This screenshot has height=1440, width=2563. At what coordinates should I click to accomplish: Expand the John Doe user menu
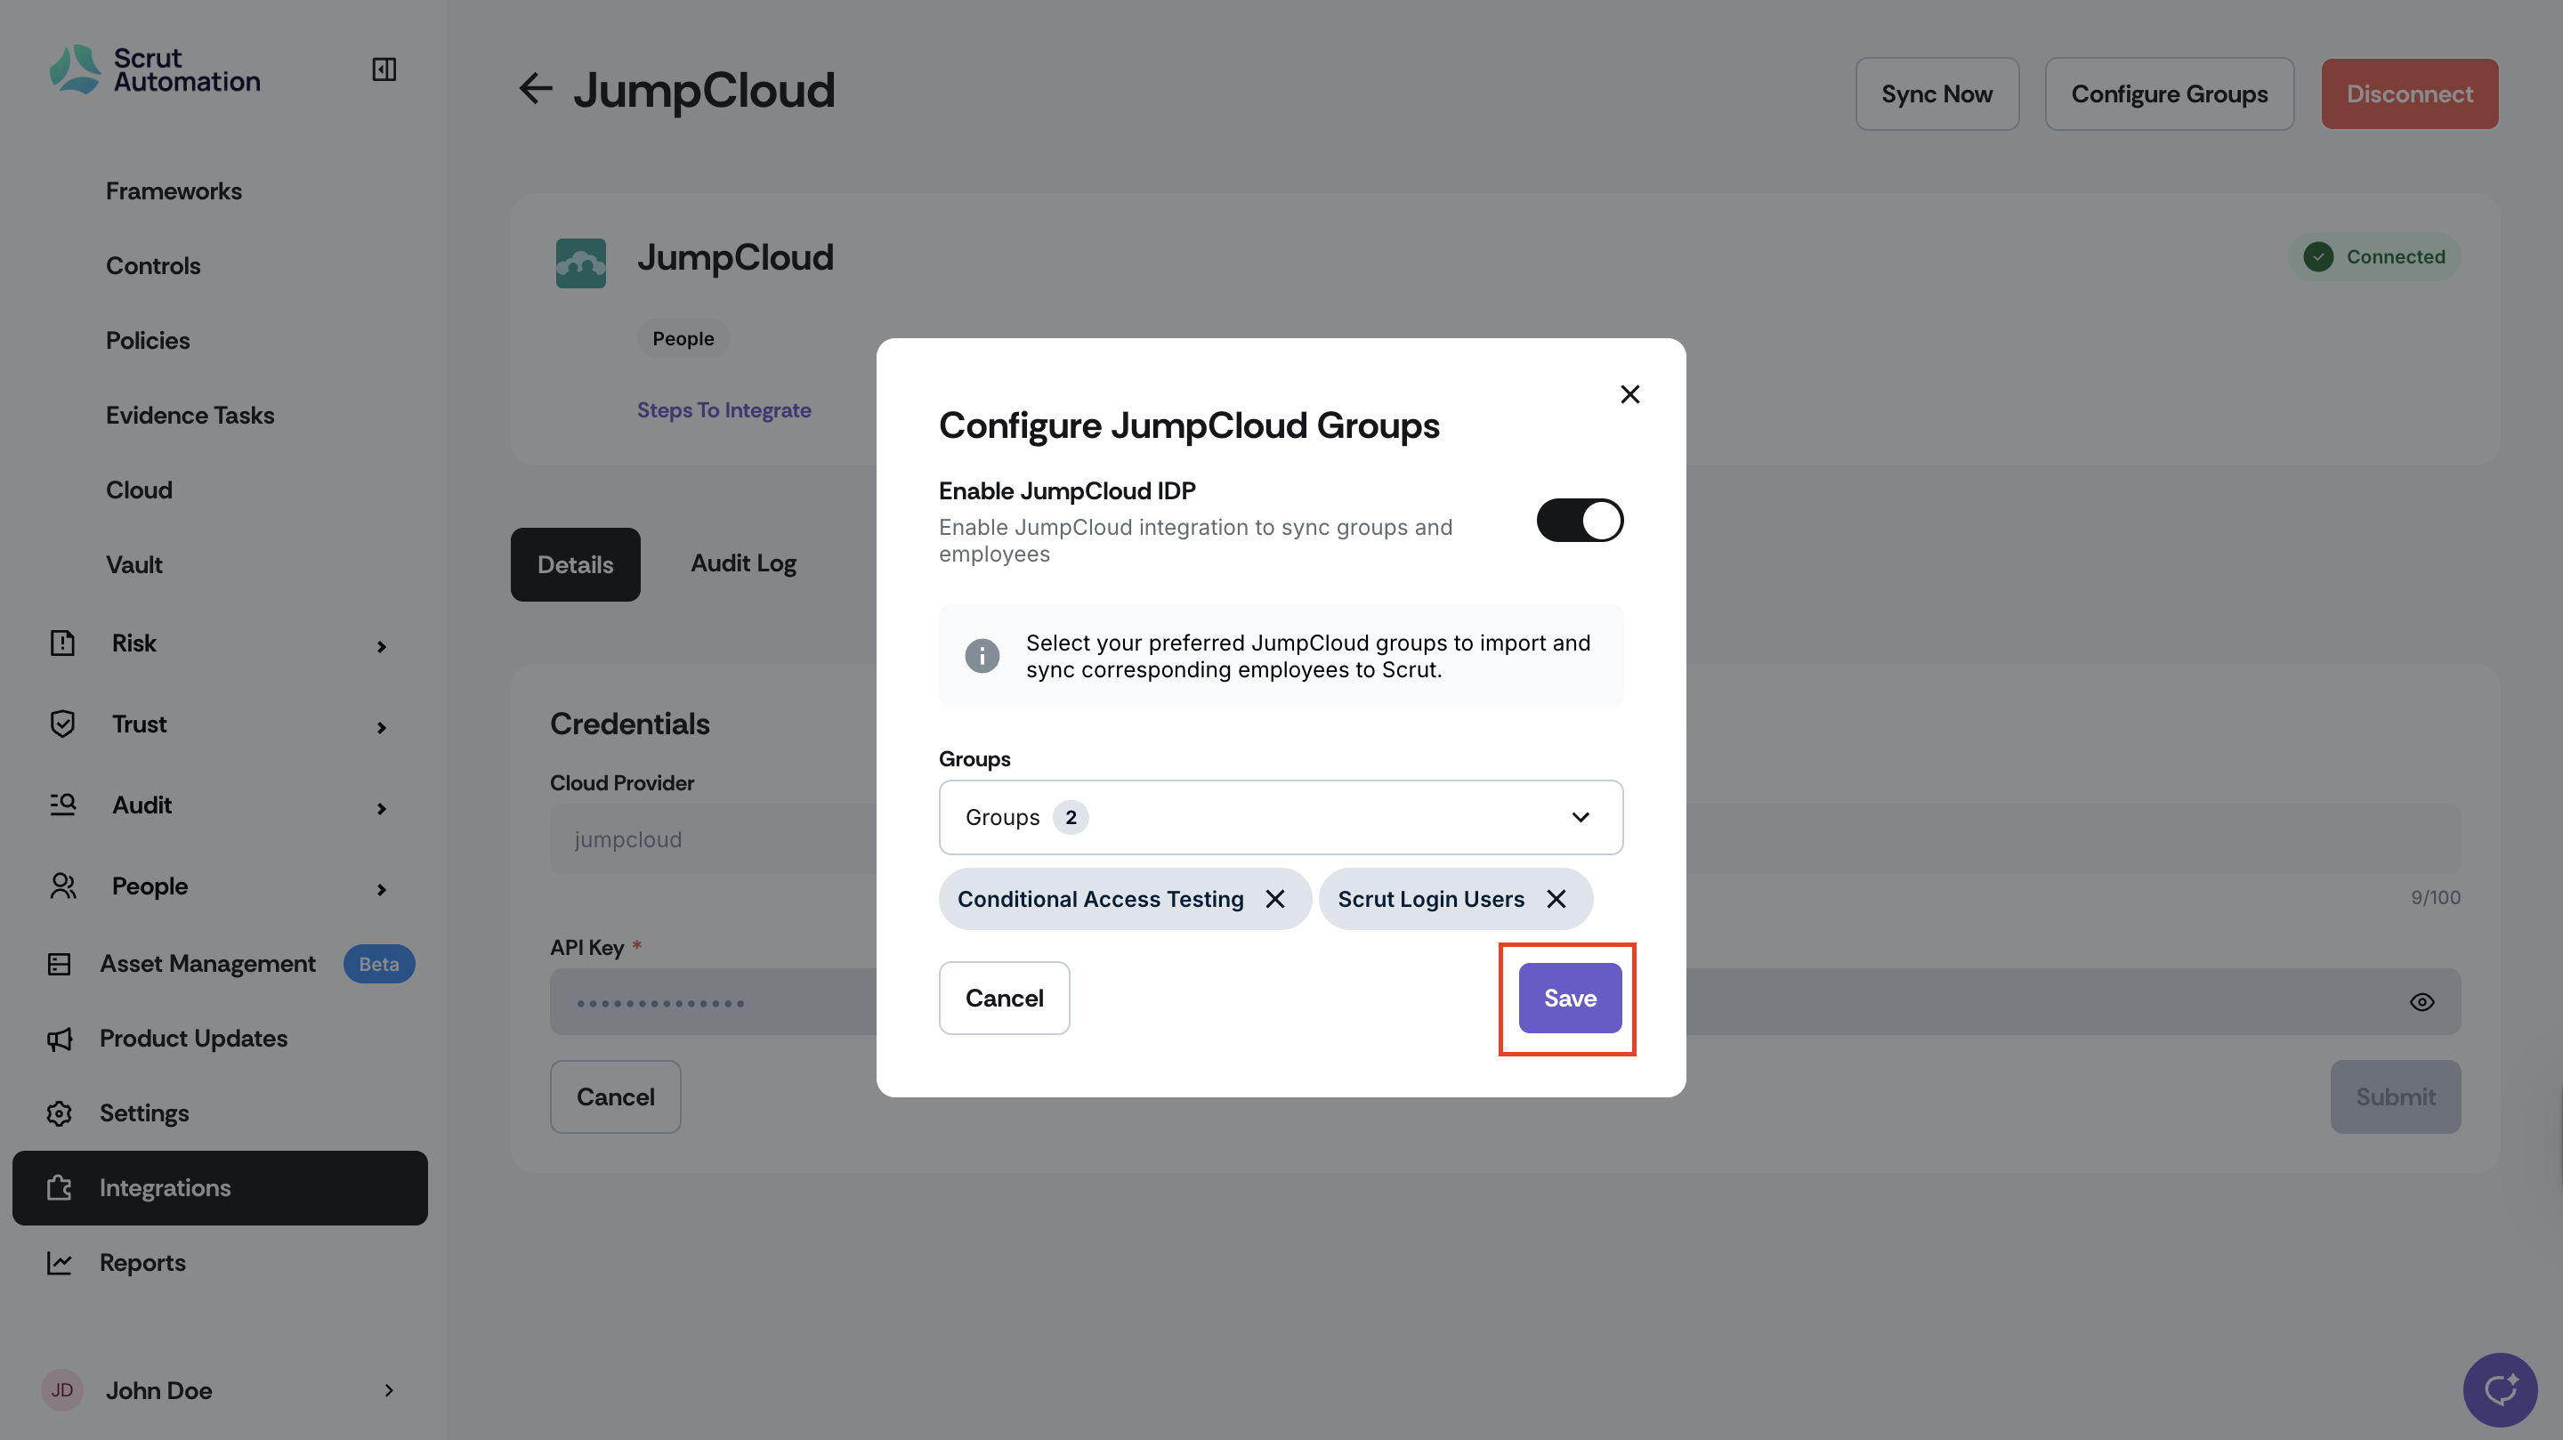(x=389, y=1390)
